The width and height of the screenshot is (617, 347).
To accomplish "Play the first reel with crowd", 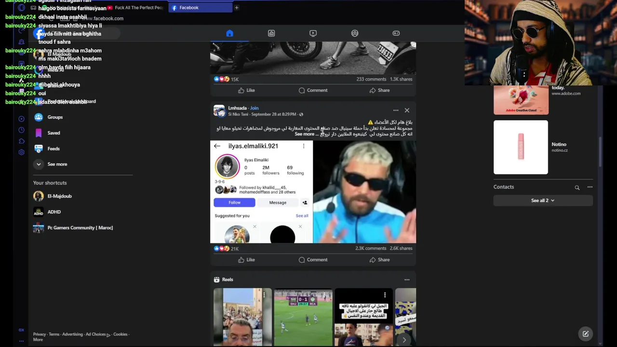I will (242, 317).
